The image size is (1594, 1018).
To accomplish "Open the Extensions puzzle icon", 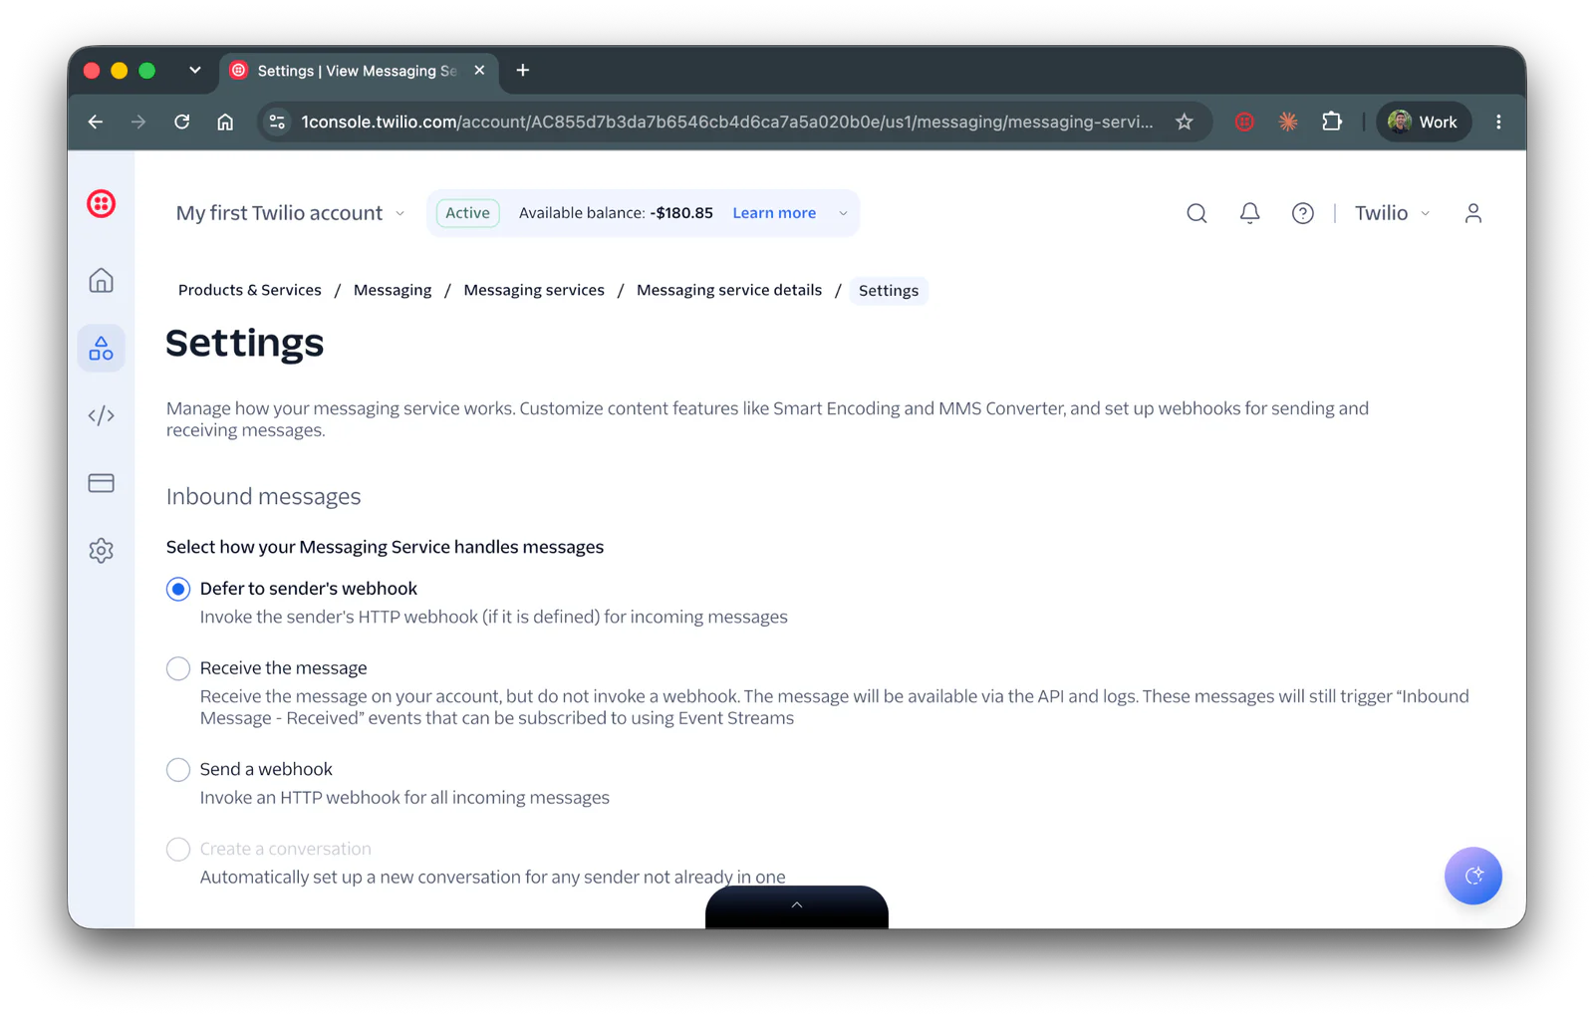I will (1332, 122).
